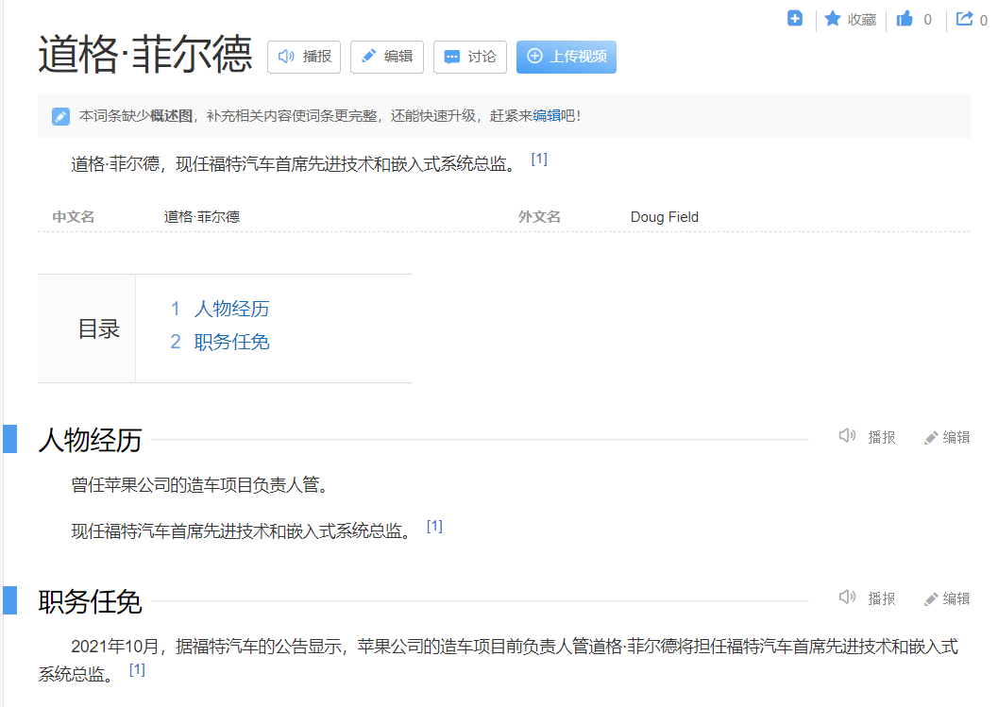Click the 收藏 star icon
Screen dimensions: 998x707
(x=833, y=19)
